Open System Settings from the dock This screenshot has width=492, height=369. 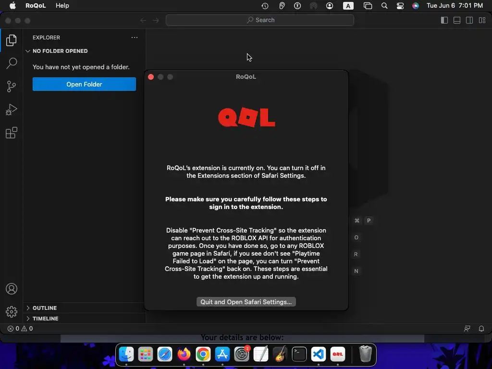[x=242, y=354]
